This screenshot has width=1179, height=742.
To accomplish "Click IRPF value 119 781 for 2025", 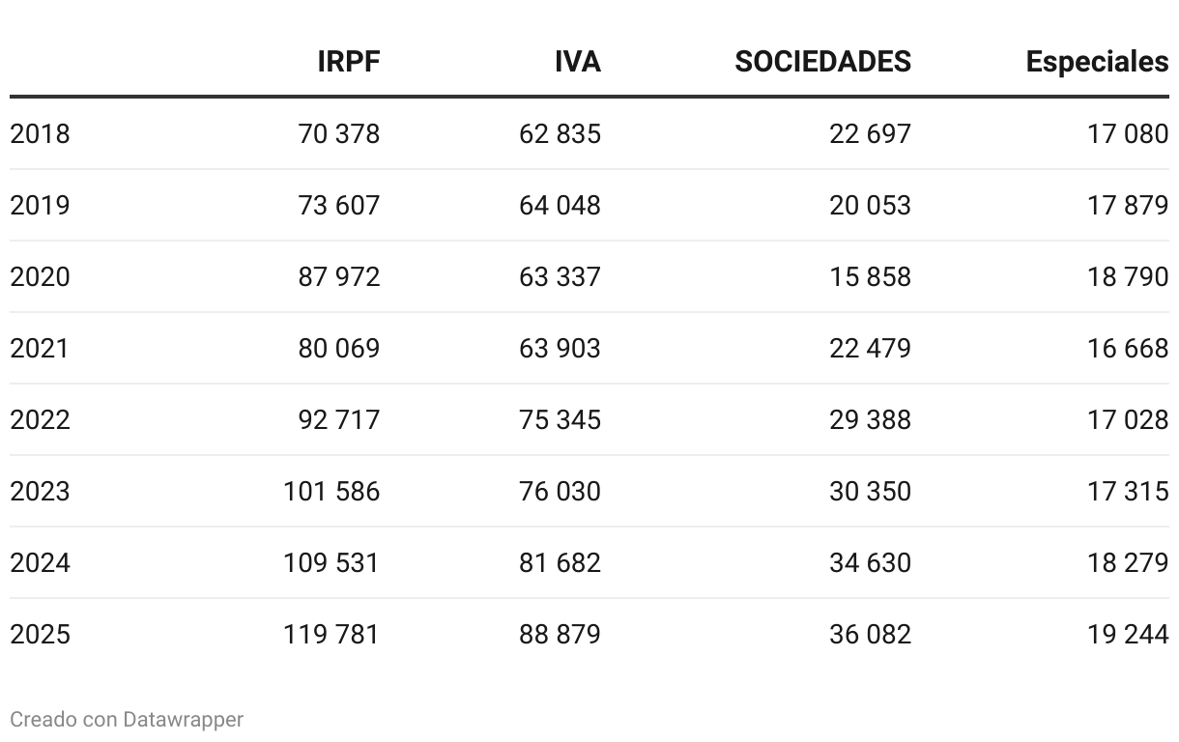I will [x=331, y=634].
